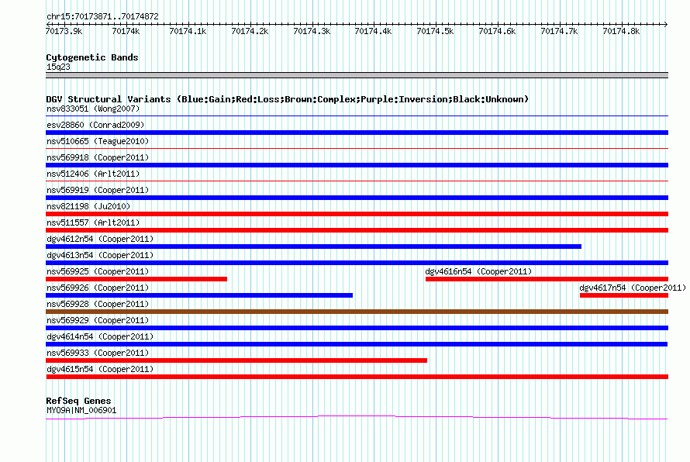This screenshot has height=462, width=690.
Task: Click the red bar under nsv569933
Action: (x=236, y=360)
